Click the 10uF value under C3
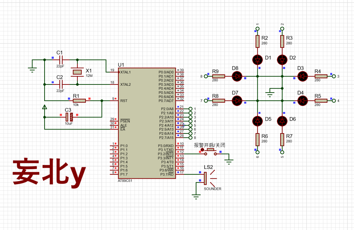 [x=69, y=124]
